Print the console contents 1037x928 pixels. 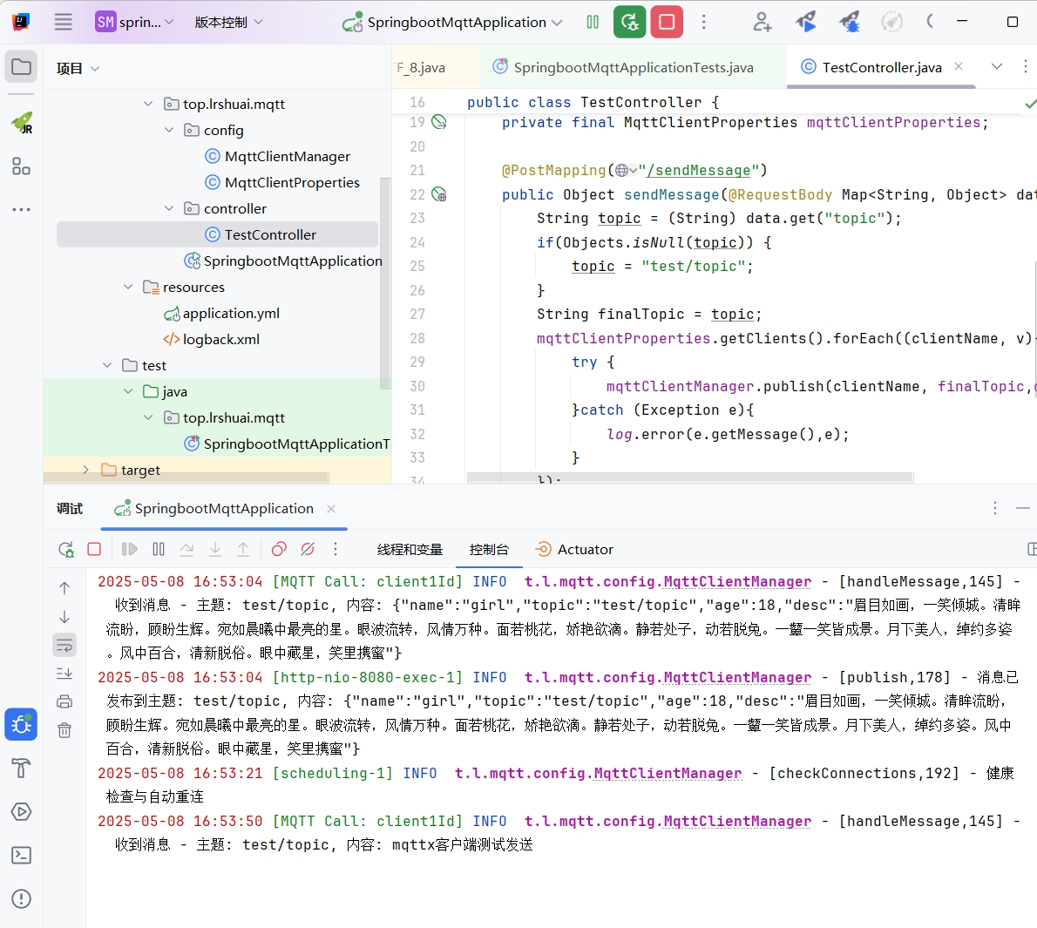pos(64,701)
